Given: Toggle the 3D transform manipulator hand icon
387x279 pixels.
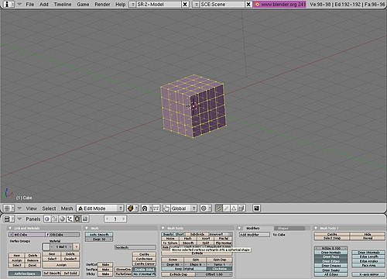Looking at the screenshot, I should 166,208.
